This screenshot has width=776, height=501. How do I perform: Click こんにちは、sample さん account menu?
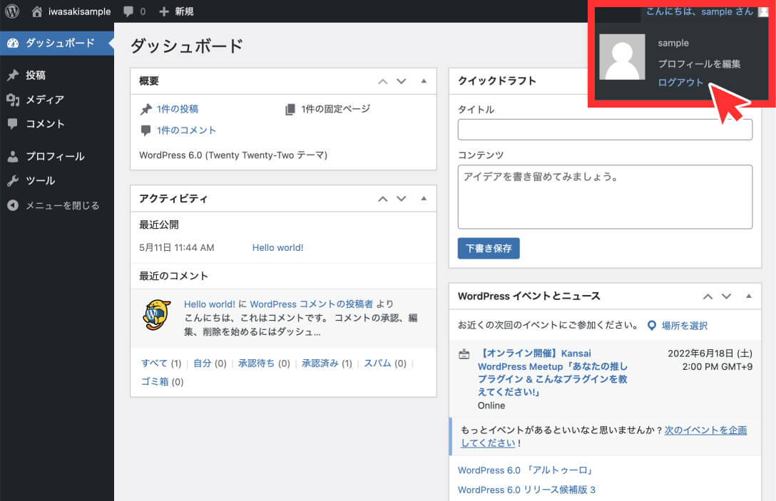pyautogui.click(x=708, y=11)
